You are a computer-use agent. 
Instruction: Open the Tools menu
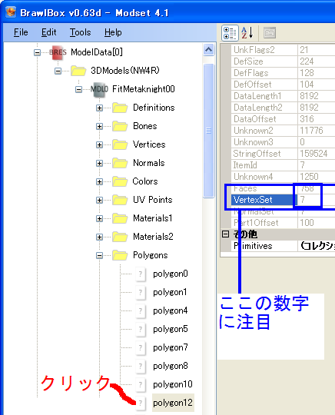[x=80, y=32]
